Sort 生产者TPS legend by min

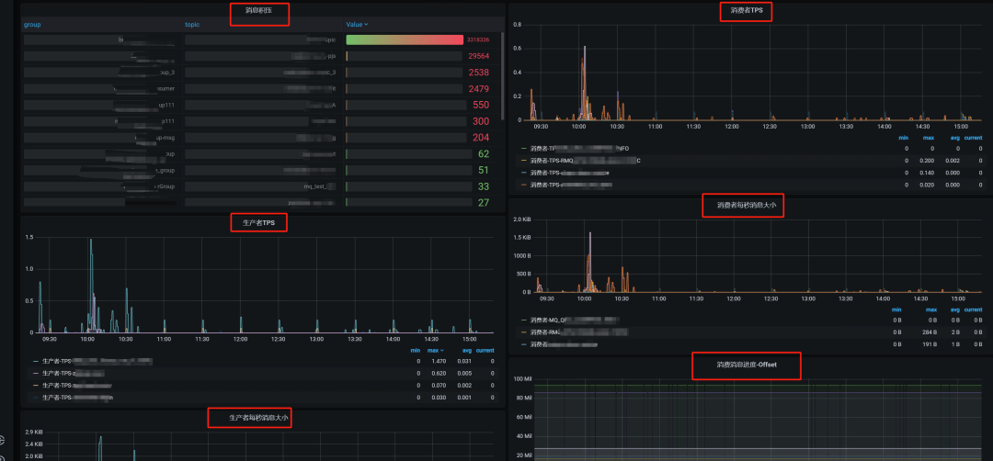click(x=415, y=350)
